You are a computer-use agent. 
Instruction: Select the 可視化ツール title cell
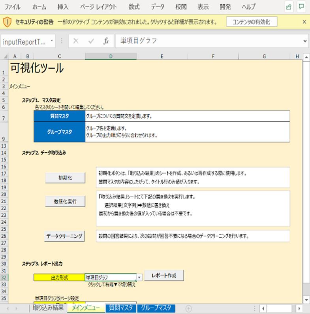click(x=37, y=68)
